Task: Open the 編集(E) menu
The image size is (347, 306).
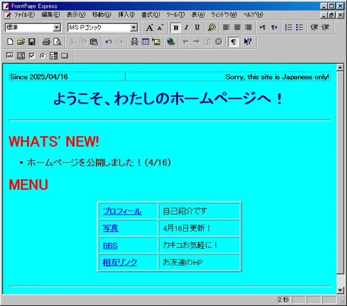Action: point(51,15)
